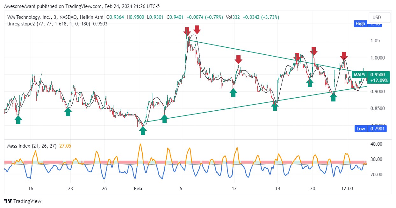Click the 20.00 Mass Index axis level

(x=376, y=174)
